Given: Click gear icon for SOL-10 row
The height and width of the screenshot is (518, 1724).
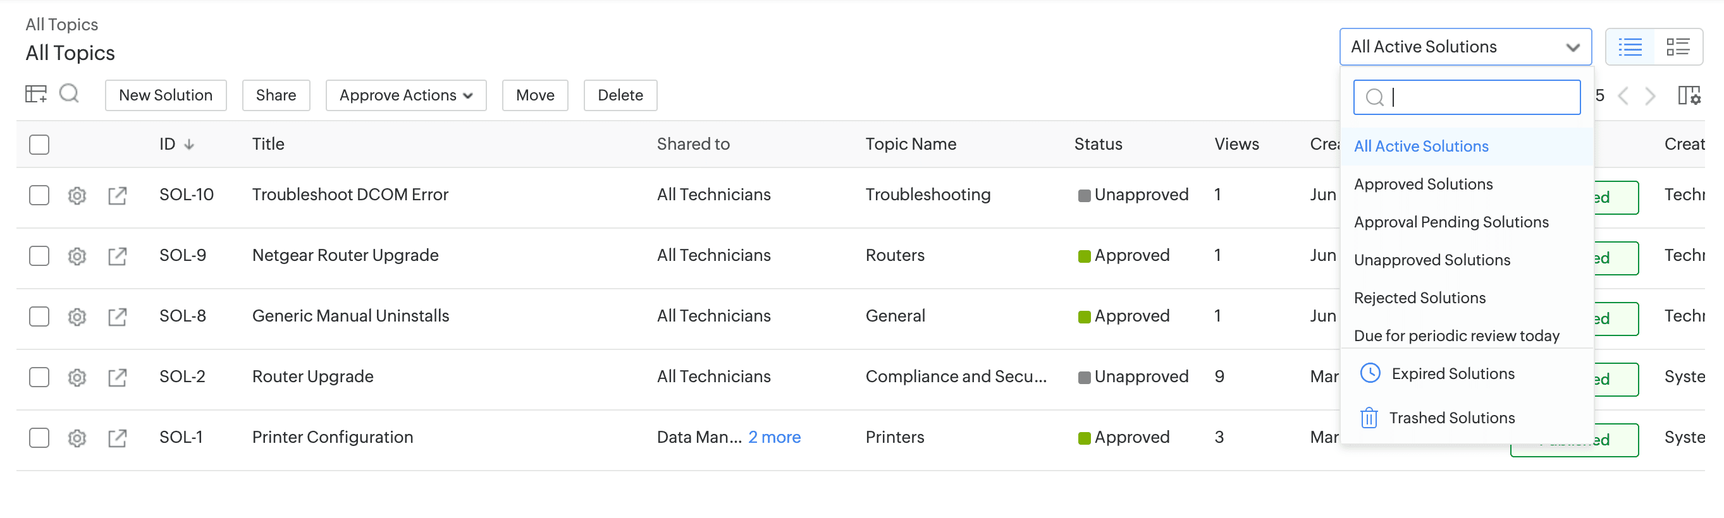Looking at the screenshot, I should tap(77, 196).
